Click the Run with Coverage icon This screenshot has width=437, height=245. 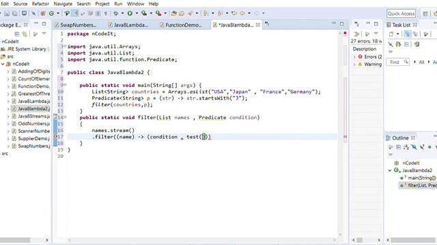(x=144, y=13)
